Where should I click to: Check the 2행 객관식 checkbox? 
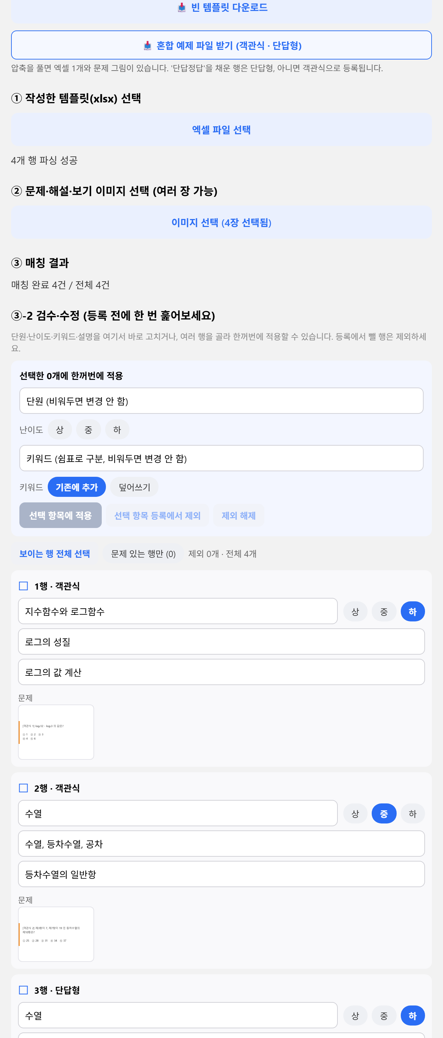pyautogui.click(x=24, y=787)
